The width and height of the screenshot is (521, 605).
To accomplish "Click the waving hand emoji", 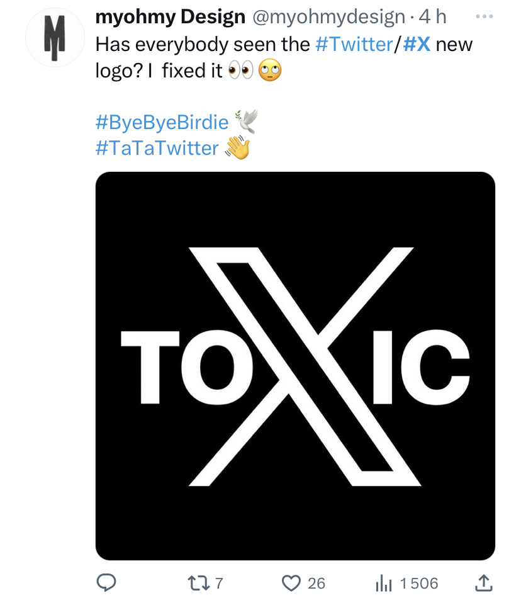I will (238, 147).
